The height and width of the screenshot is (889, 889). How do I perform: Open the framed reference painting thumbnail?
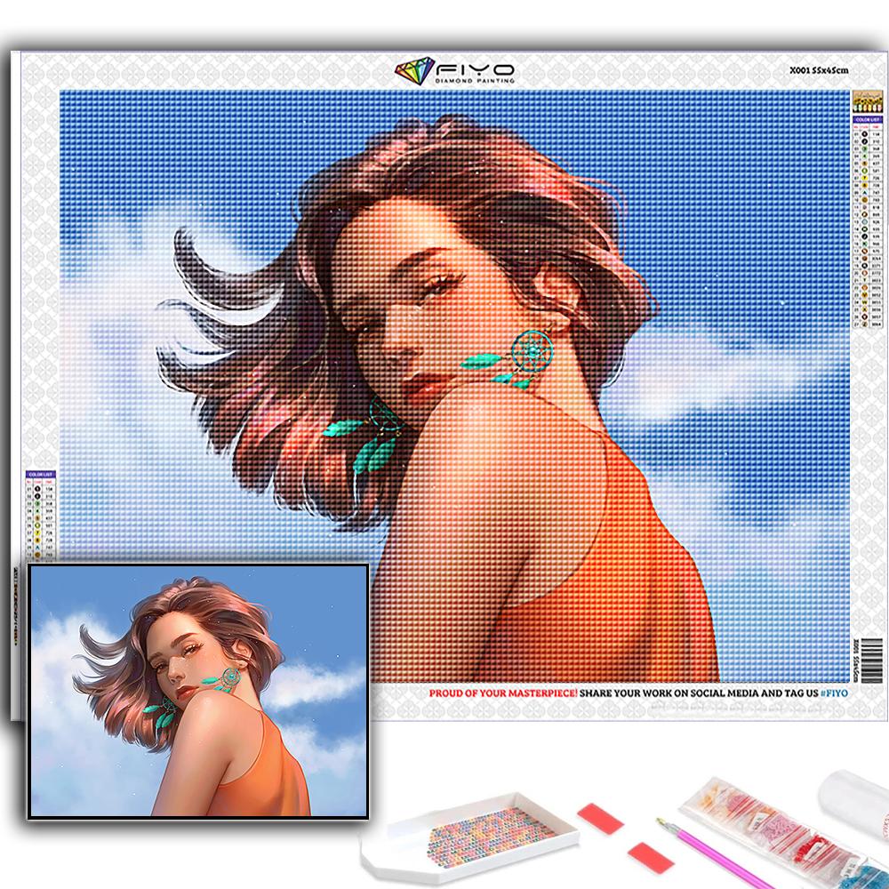[197, 691]
